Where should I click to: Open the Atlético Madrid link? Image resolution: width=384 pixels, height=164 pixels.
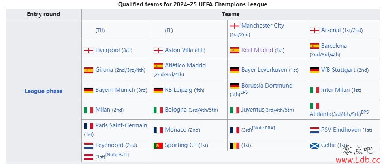tap(185, 65)
